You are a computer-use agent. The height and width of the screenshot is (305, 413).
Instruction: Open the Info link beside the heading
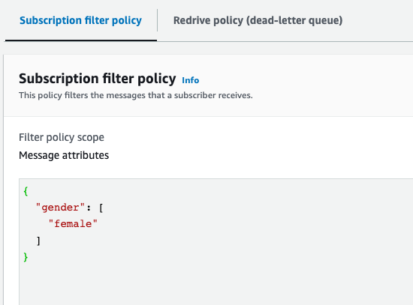pos(191,80)
